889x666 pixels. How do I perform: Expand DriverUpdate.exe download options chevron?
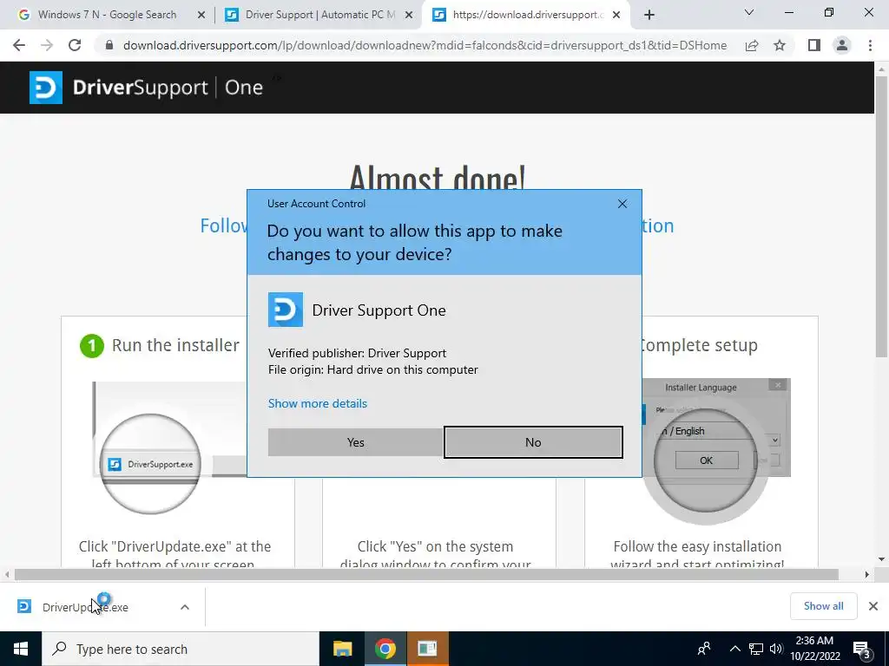click(x=185, y=607)
